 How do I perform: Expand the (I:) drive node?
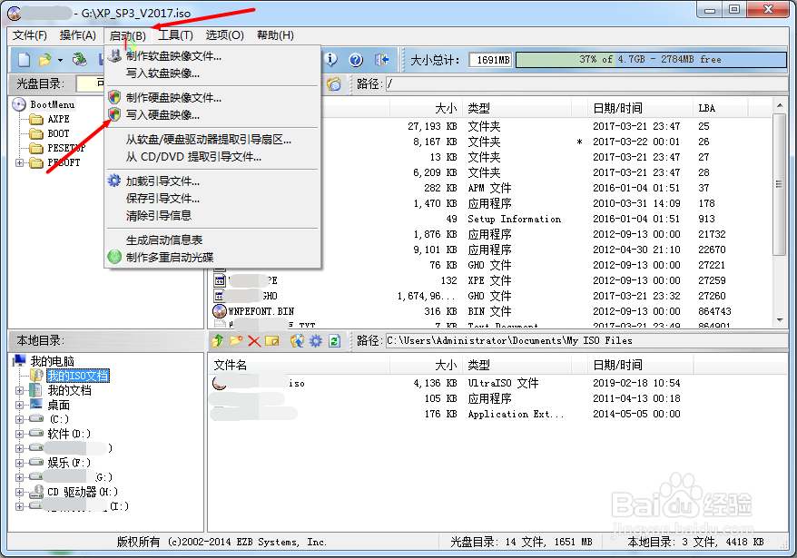(x=19, y=506)
